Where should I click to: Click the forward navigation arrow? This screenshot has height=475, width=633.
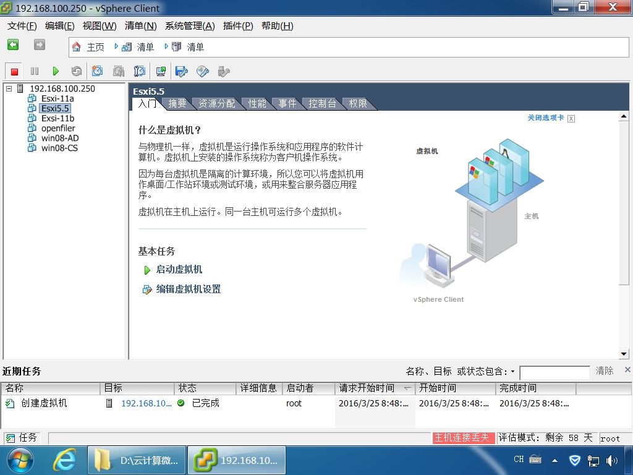coord(39,45)
